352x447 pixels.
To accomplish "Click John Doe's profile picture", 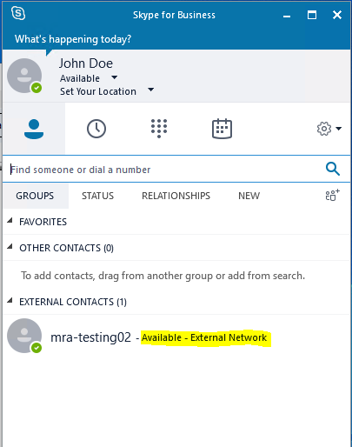I will click(x=24, y=76).
